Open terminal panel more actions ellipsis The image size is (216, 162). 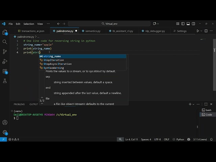point(198,104)
